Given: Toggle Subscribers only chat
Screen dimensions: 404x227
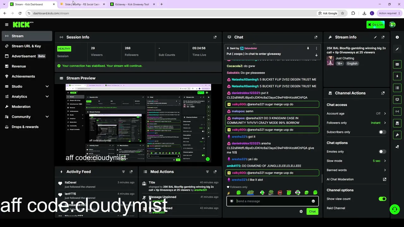Looking at the screenshot, I should pos(382,132).
